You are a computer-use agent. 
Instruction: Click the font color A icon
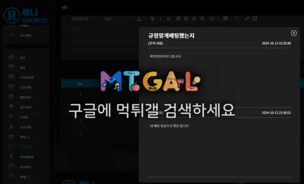coord(139,19)
